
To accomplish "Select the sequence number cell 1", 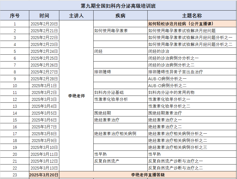I will (x=15, y=24).
